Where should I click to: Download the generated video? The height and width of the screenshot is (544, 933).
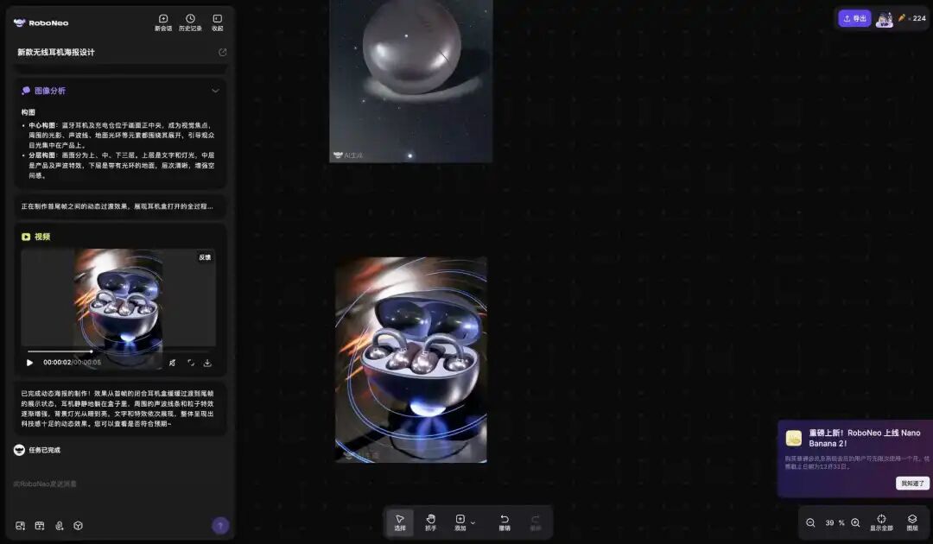207,363
